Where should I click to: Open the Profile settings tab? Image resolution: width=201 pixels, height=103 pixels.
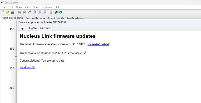coord(75,18)
